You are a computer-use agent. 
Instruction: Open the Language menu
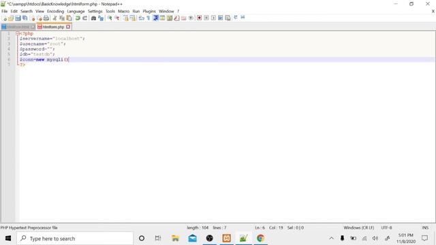[x=76, y=11]
